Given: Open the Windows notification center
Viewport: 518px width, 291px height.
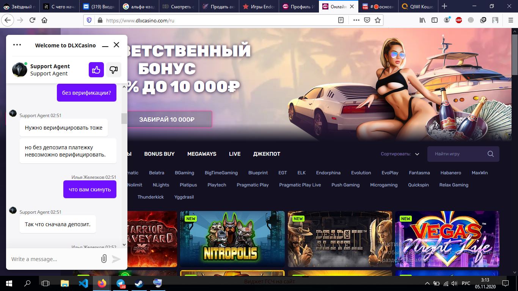Looking at the screenshot, I should 505,283.
